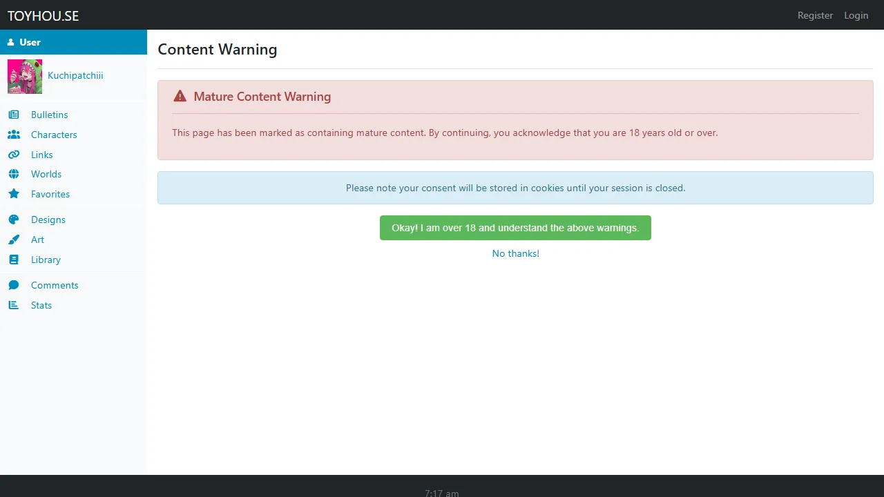Click the Characters people icon
This screenshot has width=884, height=497.
pos(14,135)
